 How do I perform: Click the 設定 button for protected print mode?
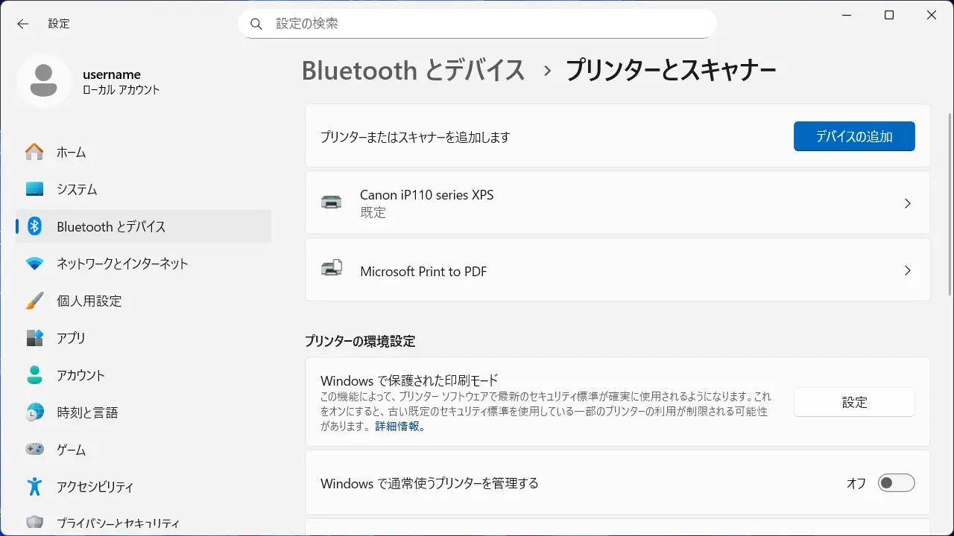[x=854, y=402]
